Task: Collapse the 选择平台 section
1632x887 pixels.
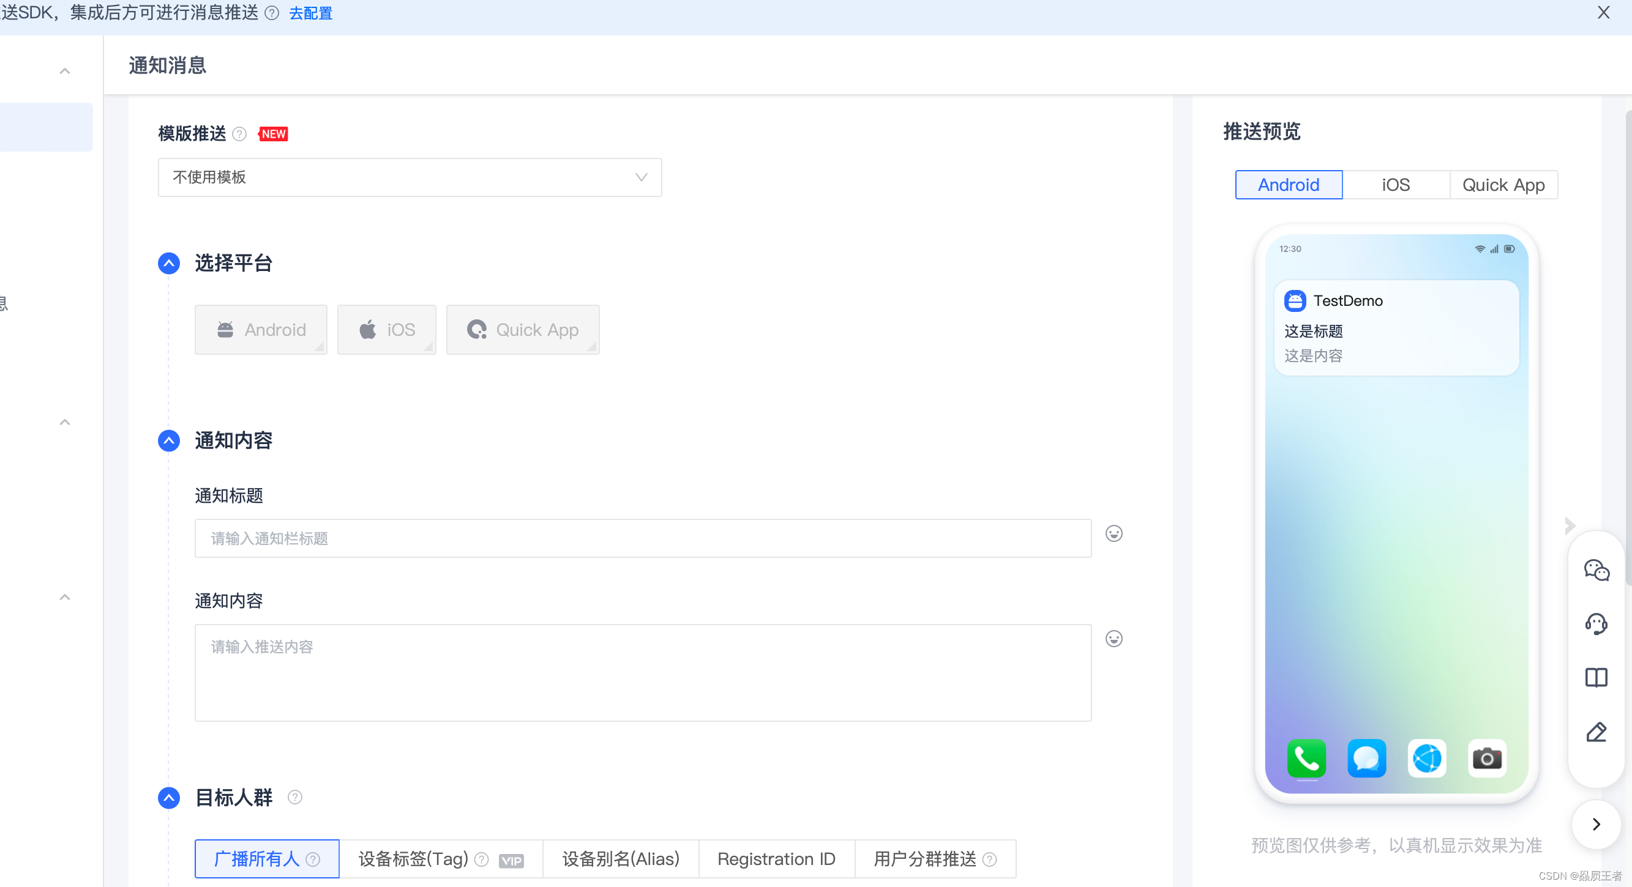Action: coord(168,264)
